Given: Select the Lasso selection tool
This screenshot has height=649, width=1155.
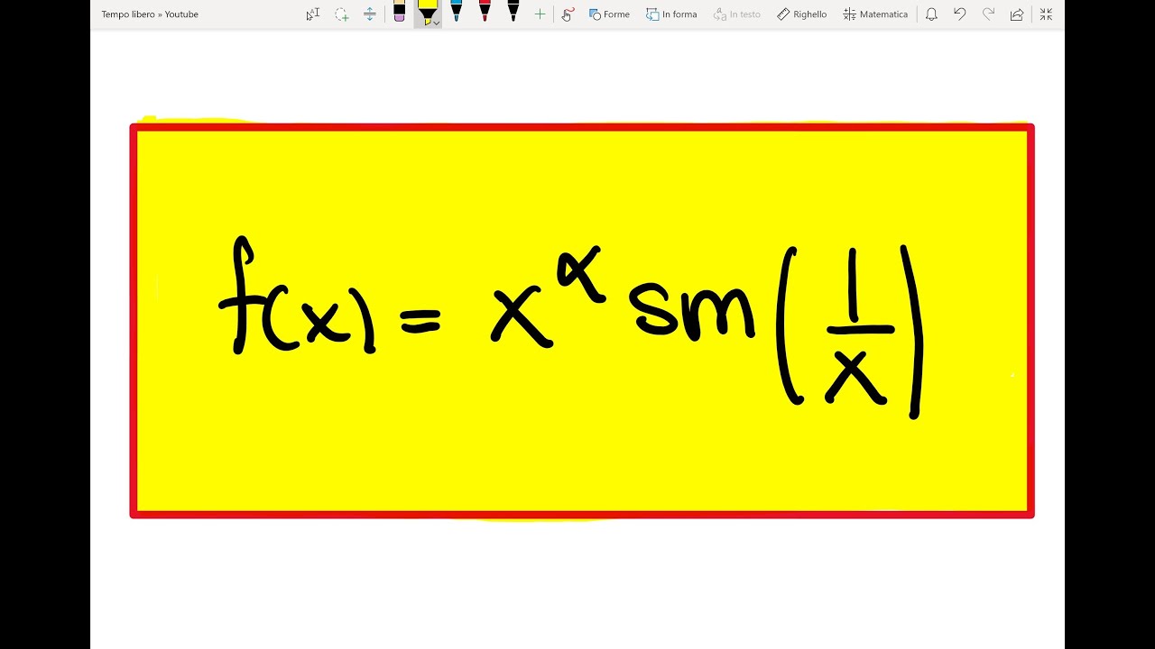Looking at the screenshot, I should click(x=341, y=14).
